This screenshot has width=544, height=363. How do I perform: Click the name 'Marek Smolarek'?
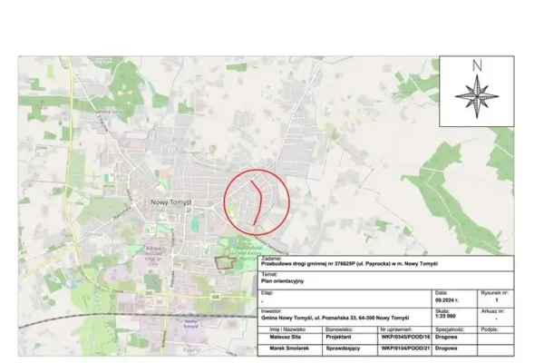pyautogui.click(x=289, y=348)
